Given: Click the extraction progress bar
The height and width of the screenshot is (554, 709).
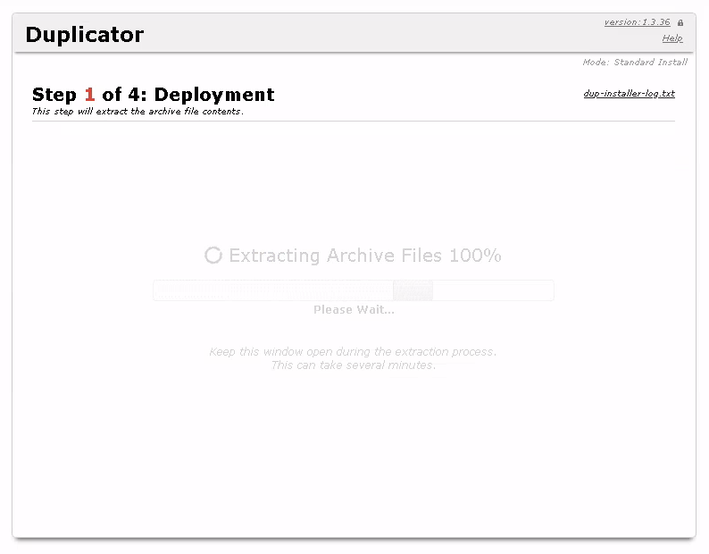Looking at the screenshot, I should point(354,290).
